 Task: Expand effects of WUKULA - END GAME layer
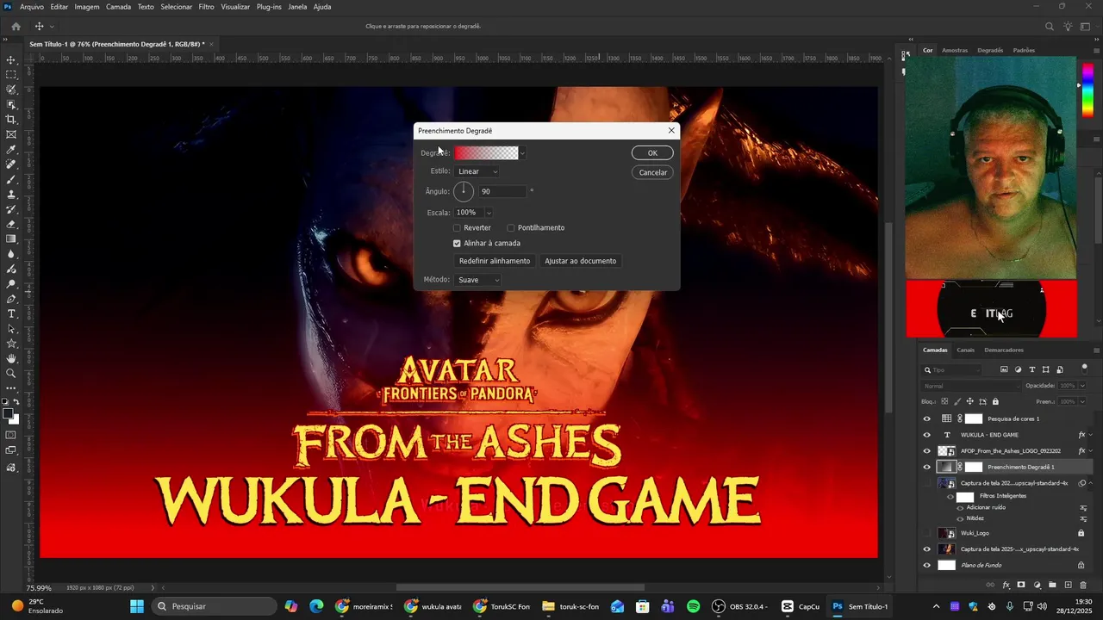click(x=1090, y=435)
